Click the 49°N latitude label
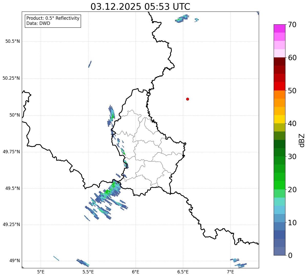The image size is (308, 277). [x=15, y=261]
